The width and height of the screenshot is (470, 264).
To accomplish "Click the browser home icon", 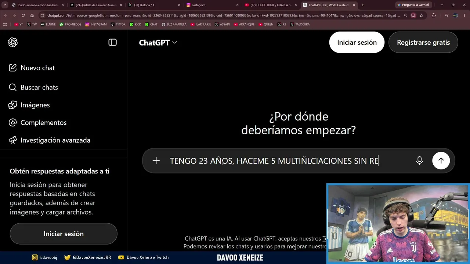I will click(x=32, y=15).
